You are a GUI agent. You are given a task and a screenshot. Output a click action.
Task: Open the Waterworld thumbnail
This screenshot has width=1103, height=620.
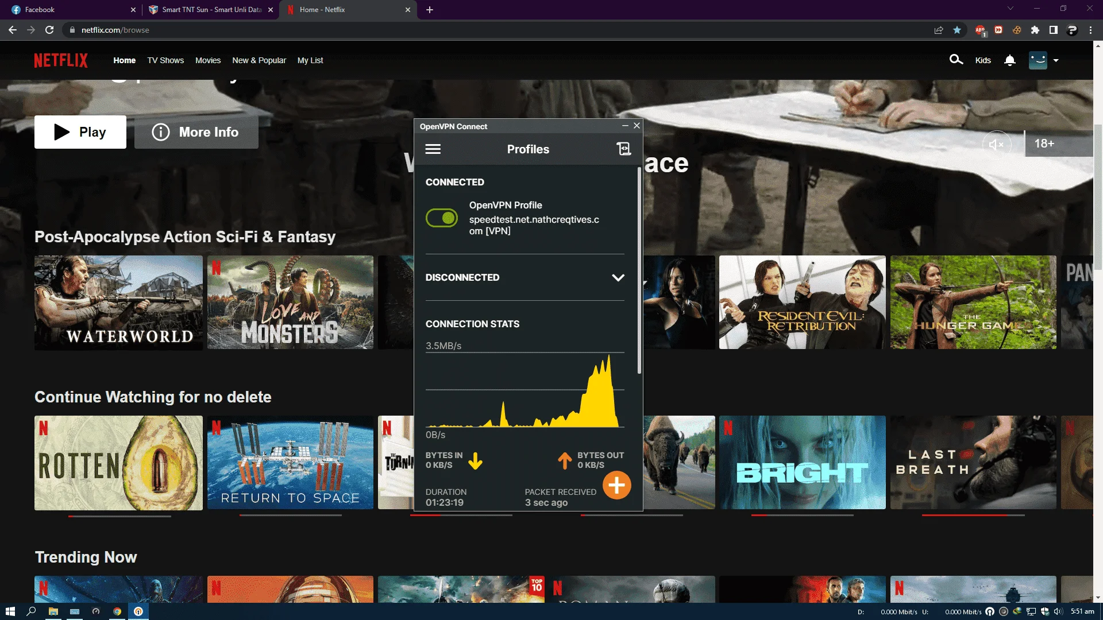118,303
